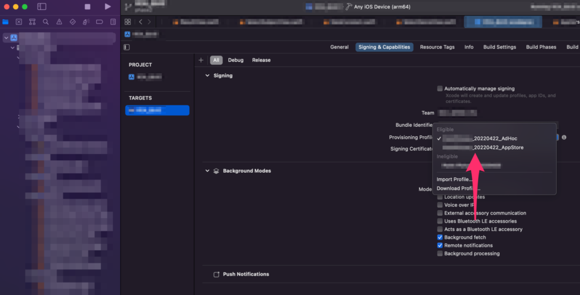Click the related items grid icon
The height and width of the screenshot is (295, 580).
(x=127, y=22)
